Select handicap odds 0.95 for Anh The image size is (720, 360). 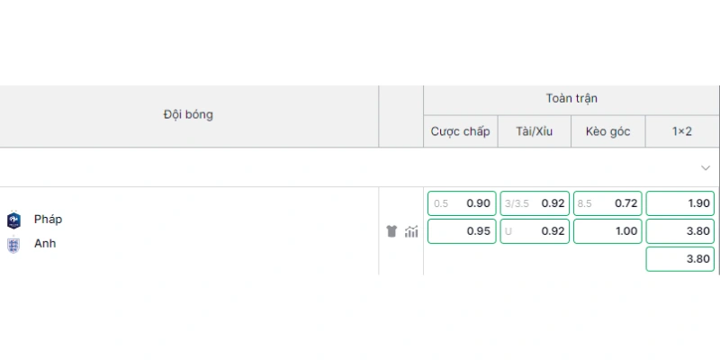pos(462,231)
